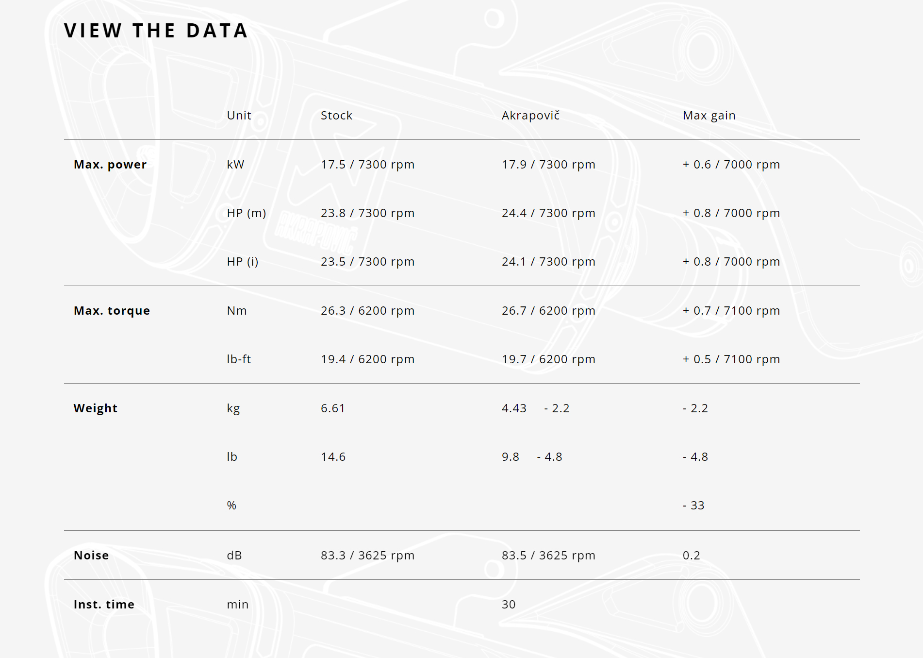Click the 'Noise' row label
The height and width of the screenshot is (658, 923).
(91, 556)
